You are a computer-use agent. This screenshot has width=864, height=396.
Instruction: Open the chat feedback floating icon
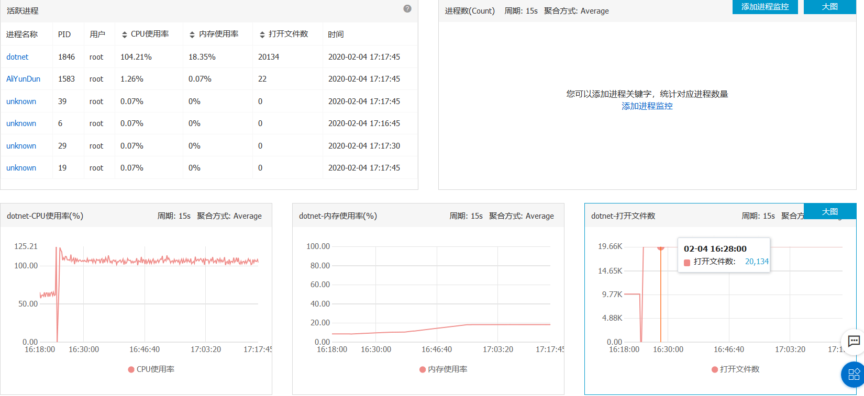click(x=854, y=342)
